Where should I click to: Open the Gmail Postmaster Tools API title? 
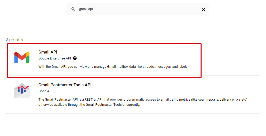coord(65,85)
